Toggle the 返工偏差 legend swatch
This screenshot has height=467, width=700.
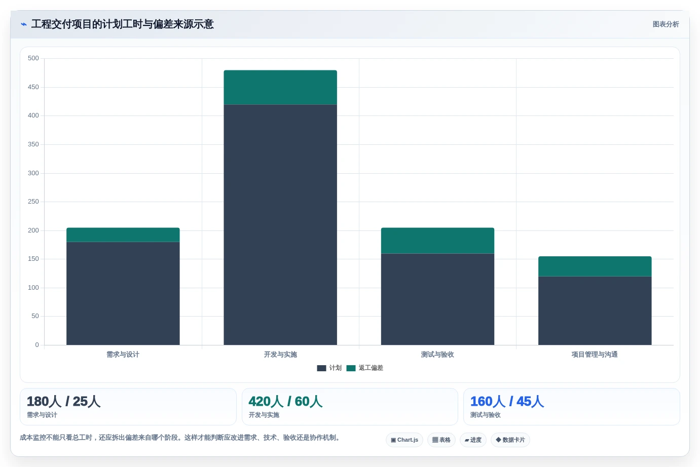click(x=351, y=368)
